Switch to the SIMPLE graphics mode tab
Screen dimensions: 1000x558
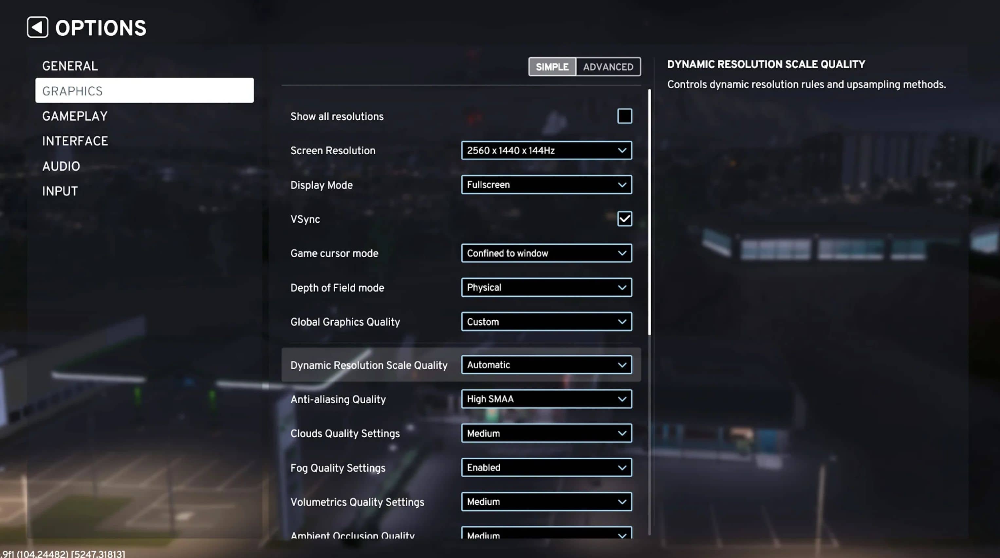tap(551, 66)
